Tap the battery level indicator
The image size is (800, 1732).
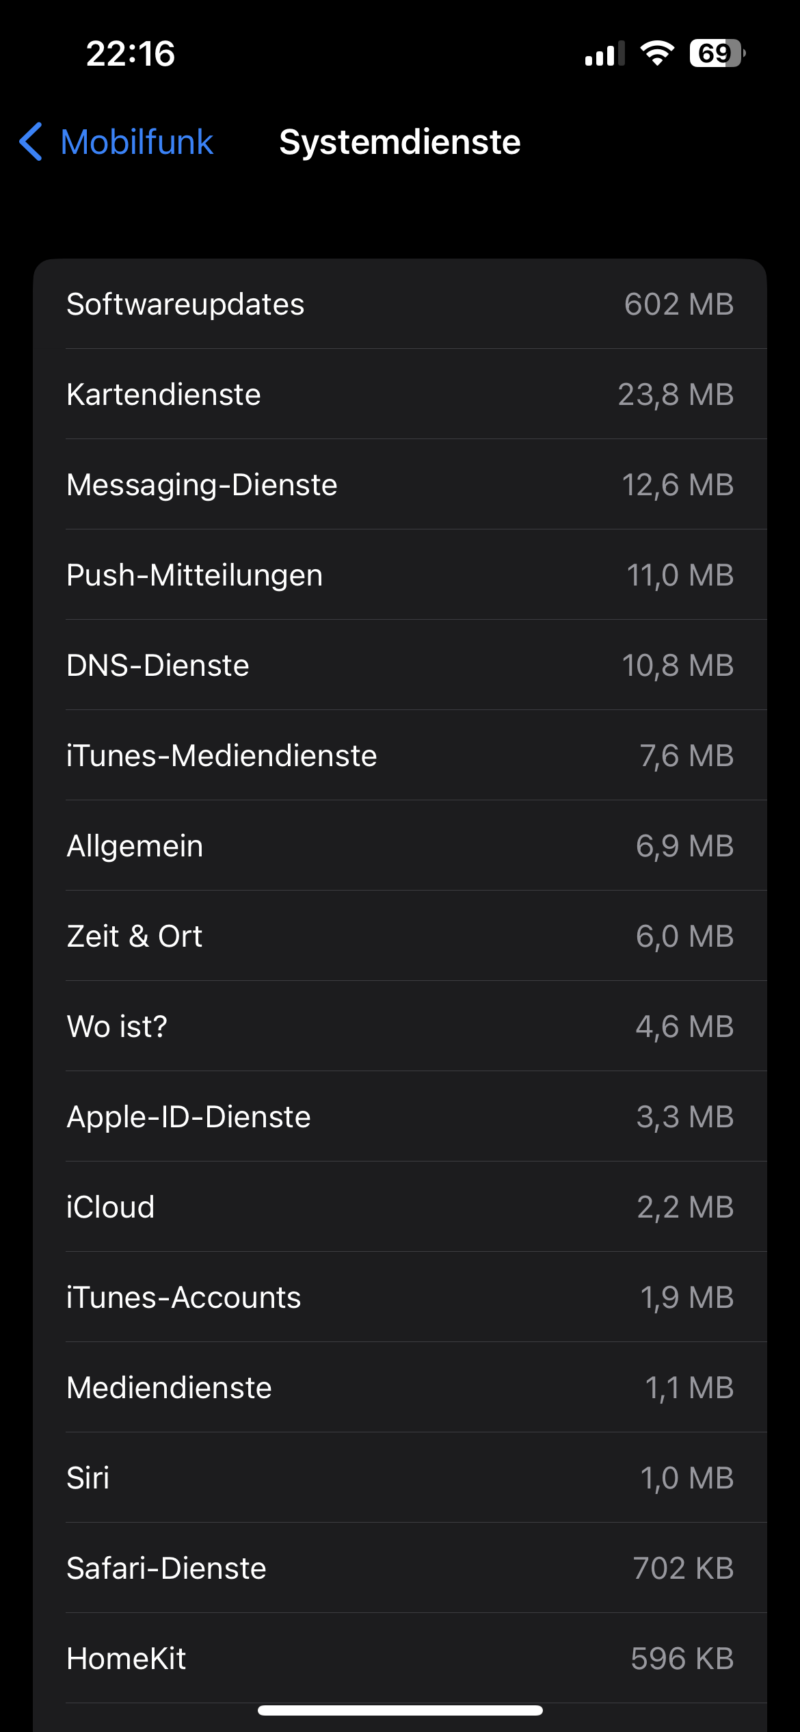point(717,53)
